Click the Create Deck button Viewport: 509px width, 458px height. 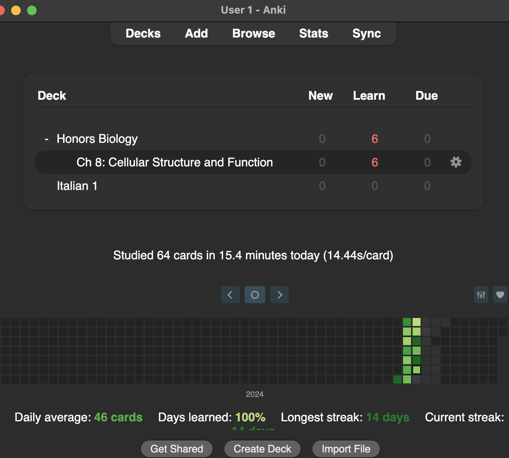tap(262, 449)
